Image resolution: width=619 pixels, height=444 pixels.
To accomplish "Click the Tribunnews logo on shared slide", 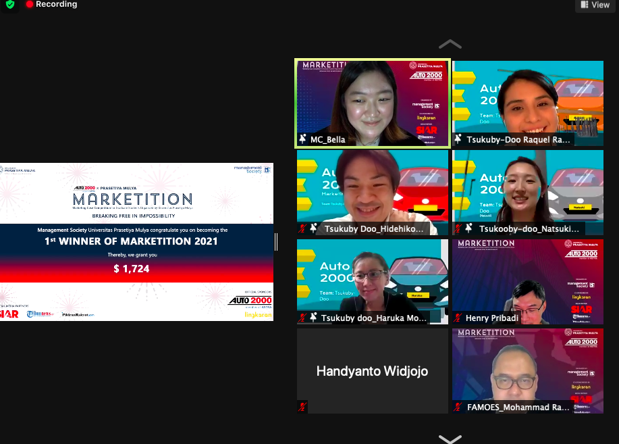I will pyautogui.click(x=40, y=314).
